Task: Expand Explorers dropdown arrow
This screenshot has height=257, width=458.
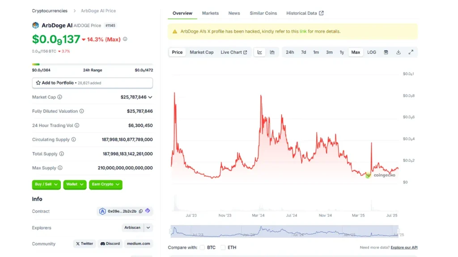Action: (148, 228)
